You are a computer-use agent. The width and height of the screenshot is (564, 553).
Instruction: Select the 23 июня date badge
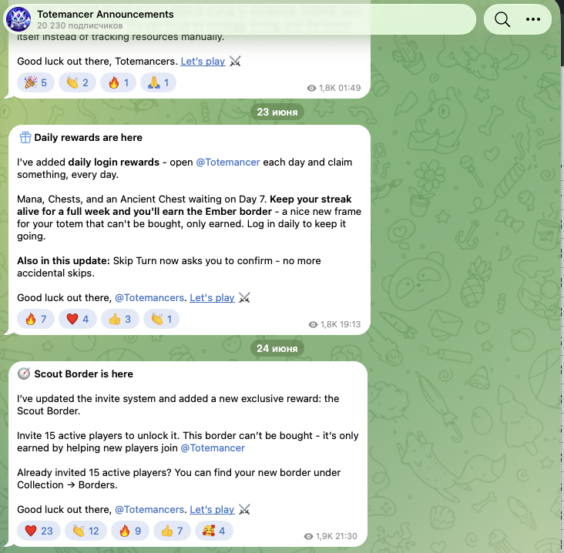(277, 112)
